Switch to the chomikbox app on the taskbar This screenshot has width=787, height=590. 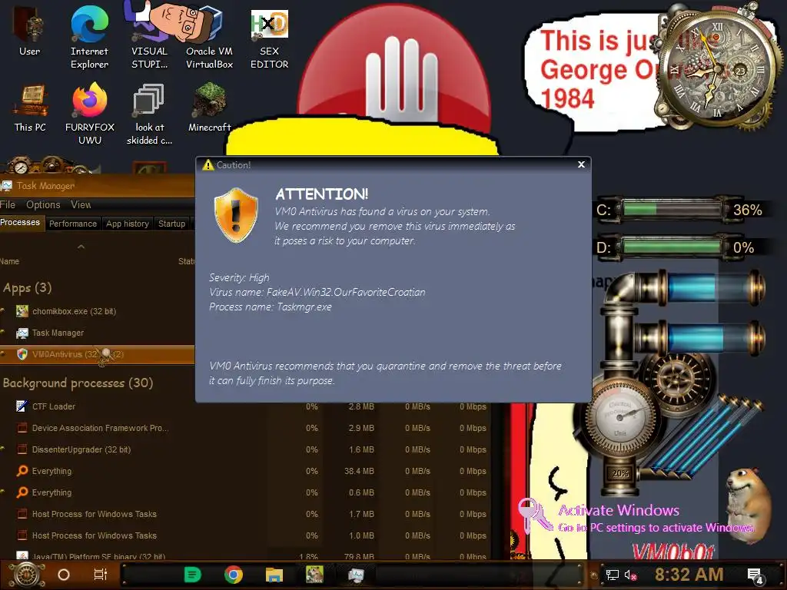click(314, 575)
